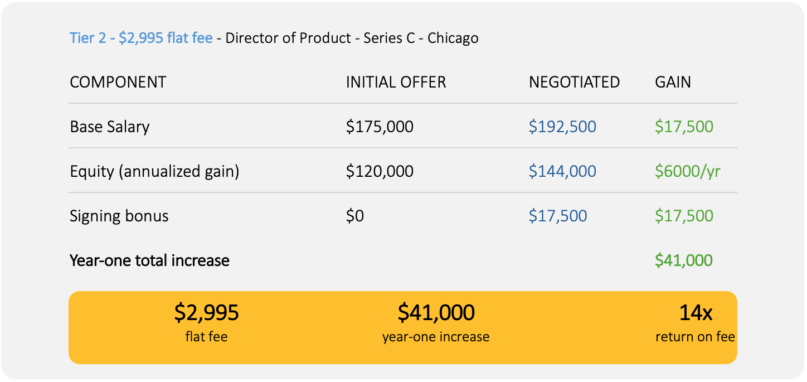The image size is (807, 382).
Task: Click the $175,000 initial base salary value
Action: (380, 127)
